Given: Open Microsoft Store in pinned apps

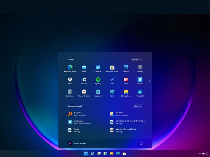Looking at the screenshot, I should click(x=112, y=69).
